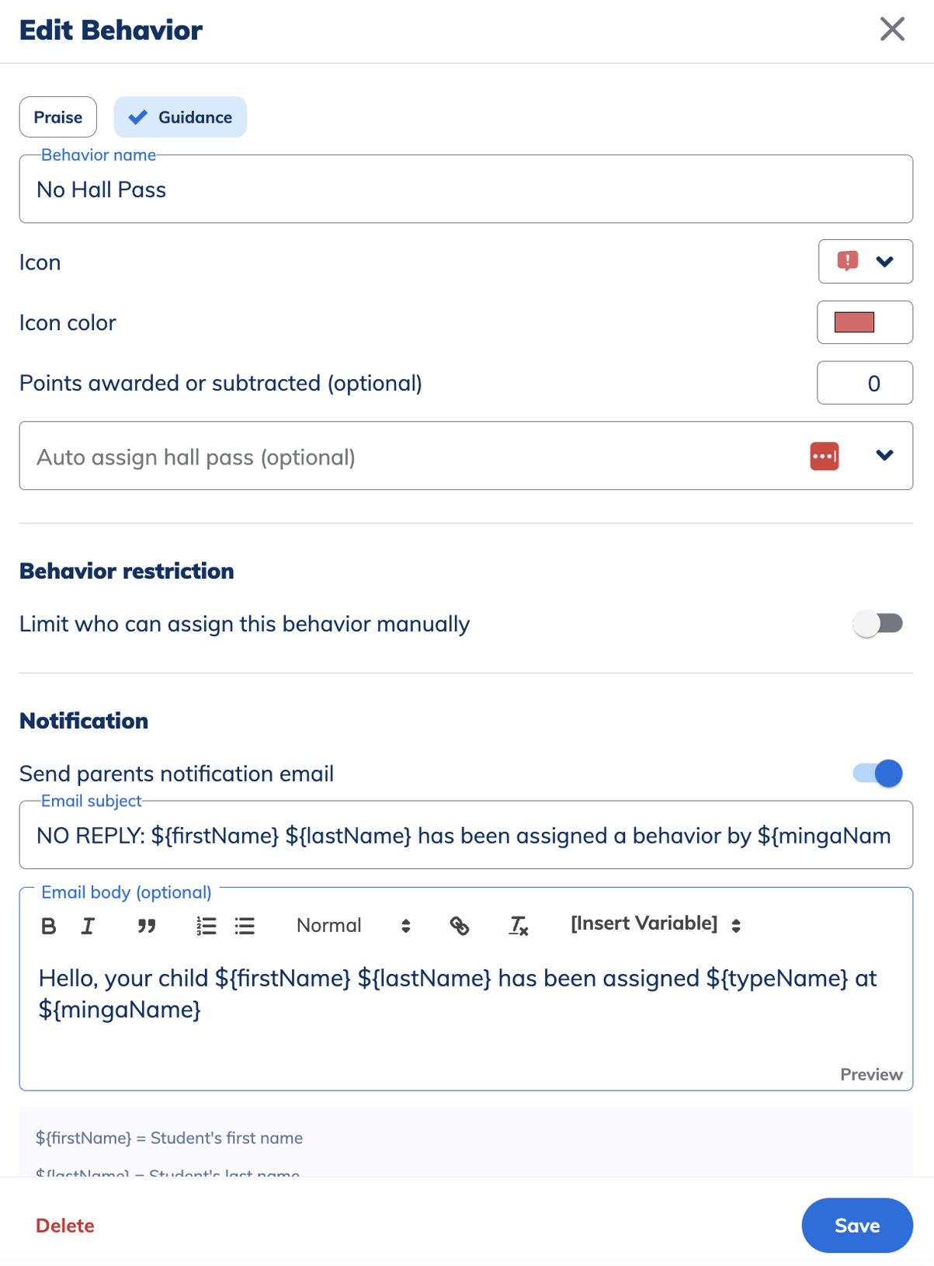The height and width of the screenshot is (1266, 934).
Task: Select the Praise behavior type
Action: [58, 117]
